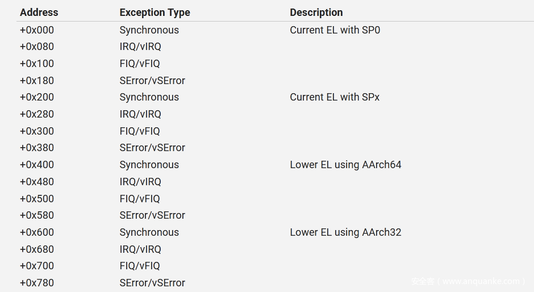Select "Lower EL using AArch32" description

345,232
